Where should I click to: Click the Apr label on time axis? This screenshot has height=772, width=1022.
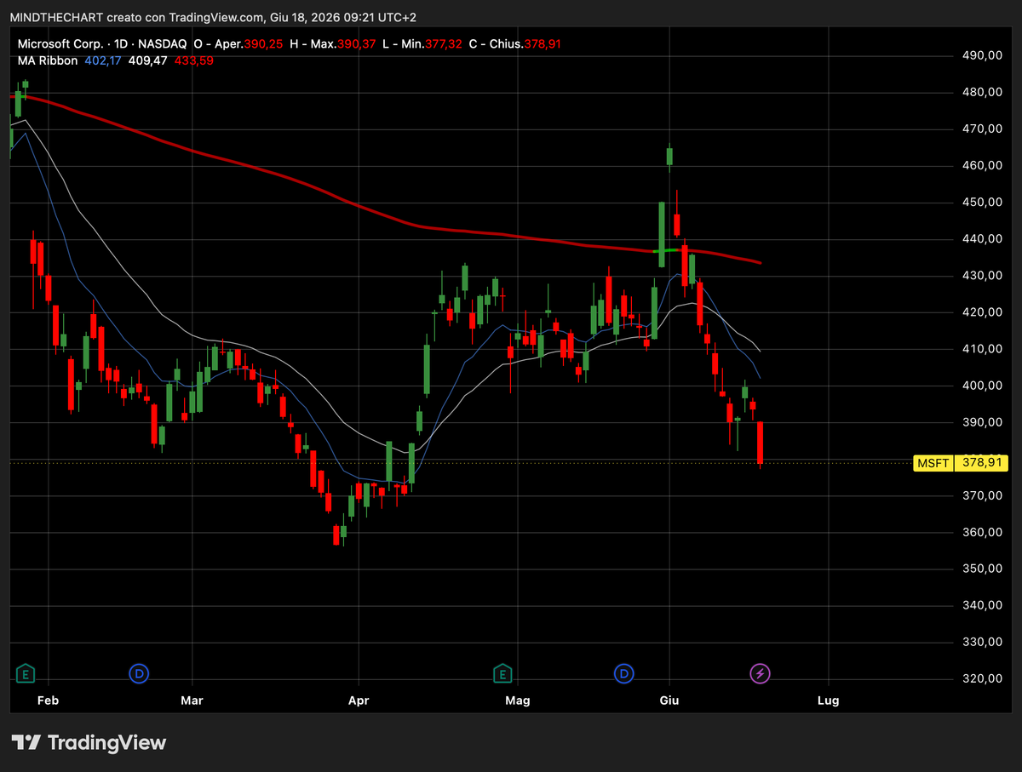[x=359, y=701]
